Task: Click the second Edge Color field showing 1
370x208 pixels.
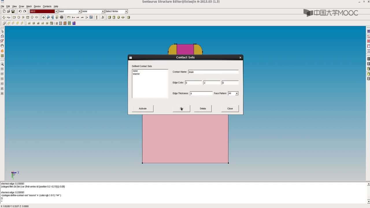Action: click(212, 83)
